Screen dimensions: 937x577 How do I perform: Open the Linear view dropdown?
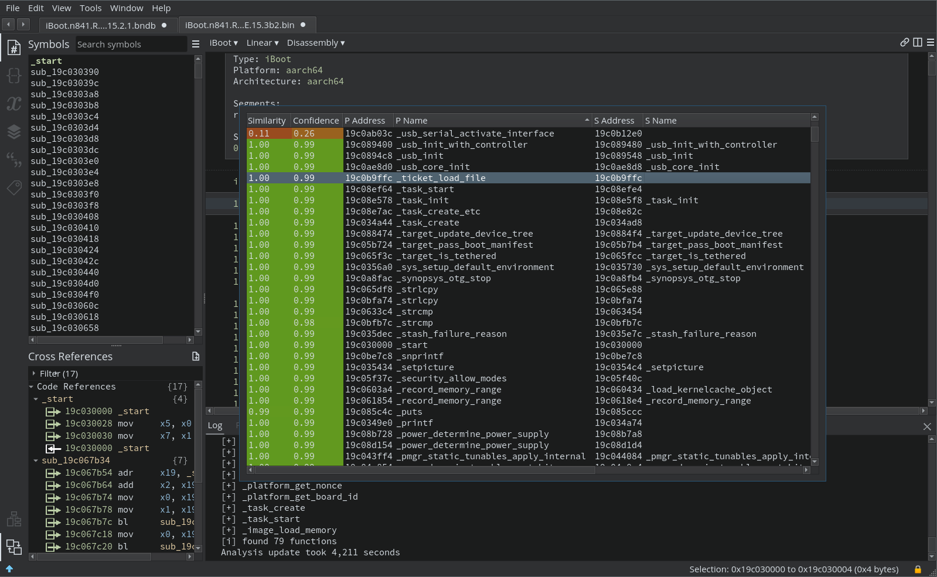262,43
